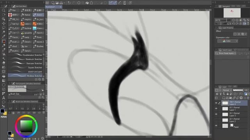
Task: Select the Sketch sub tool group tab
Action: (38, 15)
